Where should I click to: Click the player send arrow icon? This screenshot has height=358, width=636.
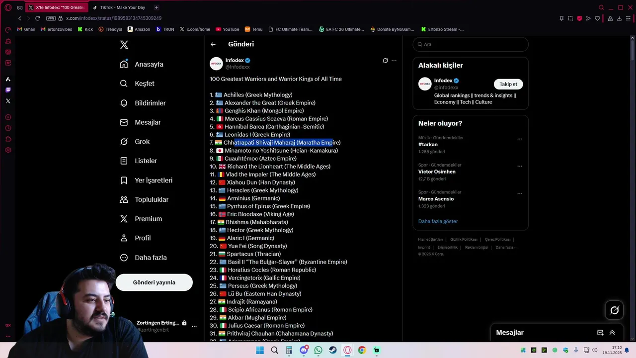[588, 18]
